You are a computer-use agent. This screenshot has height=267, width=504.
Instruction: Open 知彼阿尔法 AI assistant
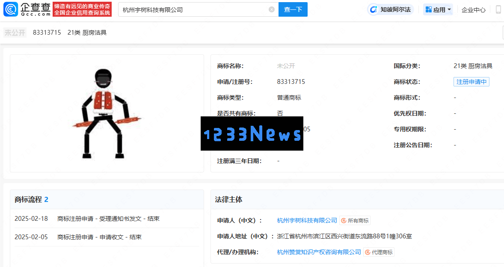[x=390, y=10]
